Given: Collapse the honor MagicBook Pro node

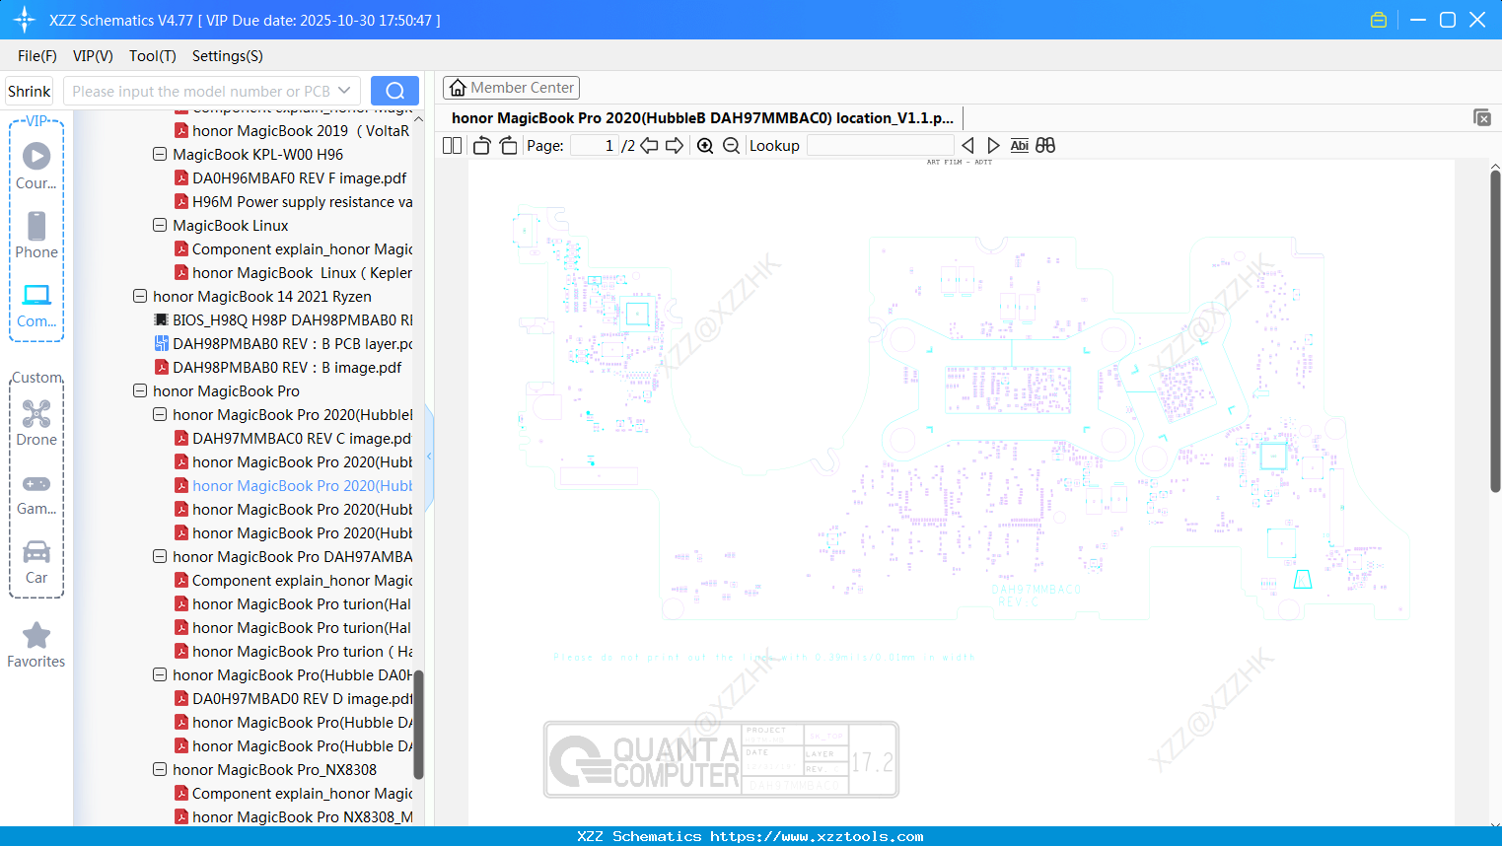Looking at the screenshot, I should 140,390.
